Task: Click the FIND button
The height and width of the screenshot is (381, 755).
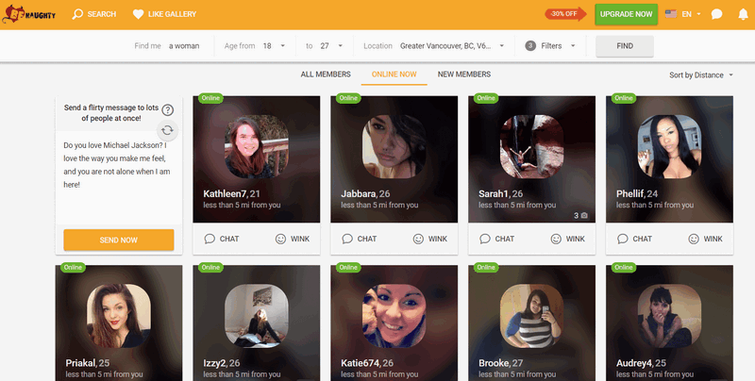Action: (625, 46)
